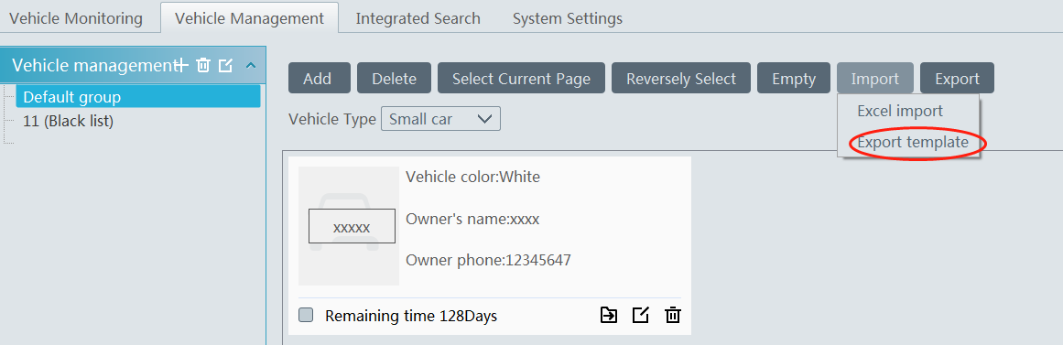Delete group using trash icon in sidebar header
This screenshot has width=1063, height=345.
[x=202, y=65]
